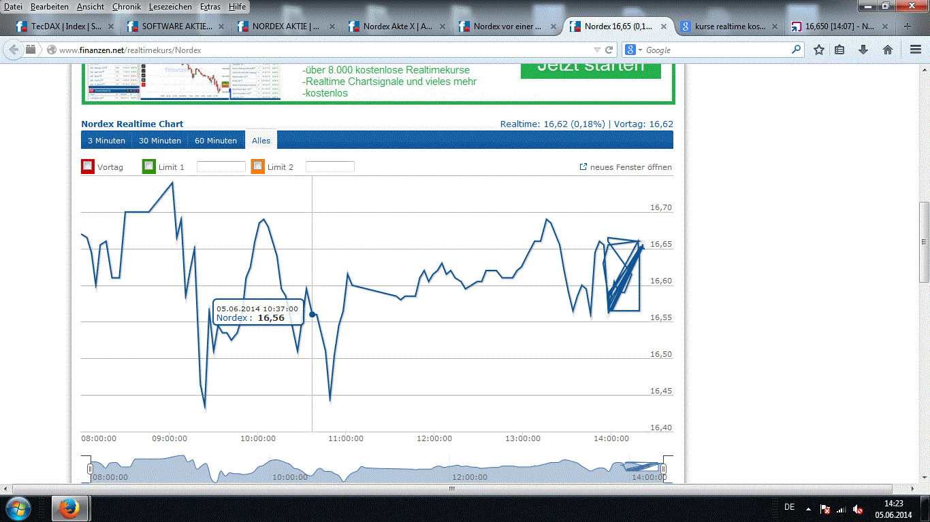Screen dimensions: 930x522
Task: Select the '3 Minuten' chart range
Action: click(106, 141)
